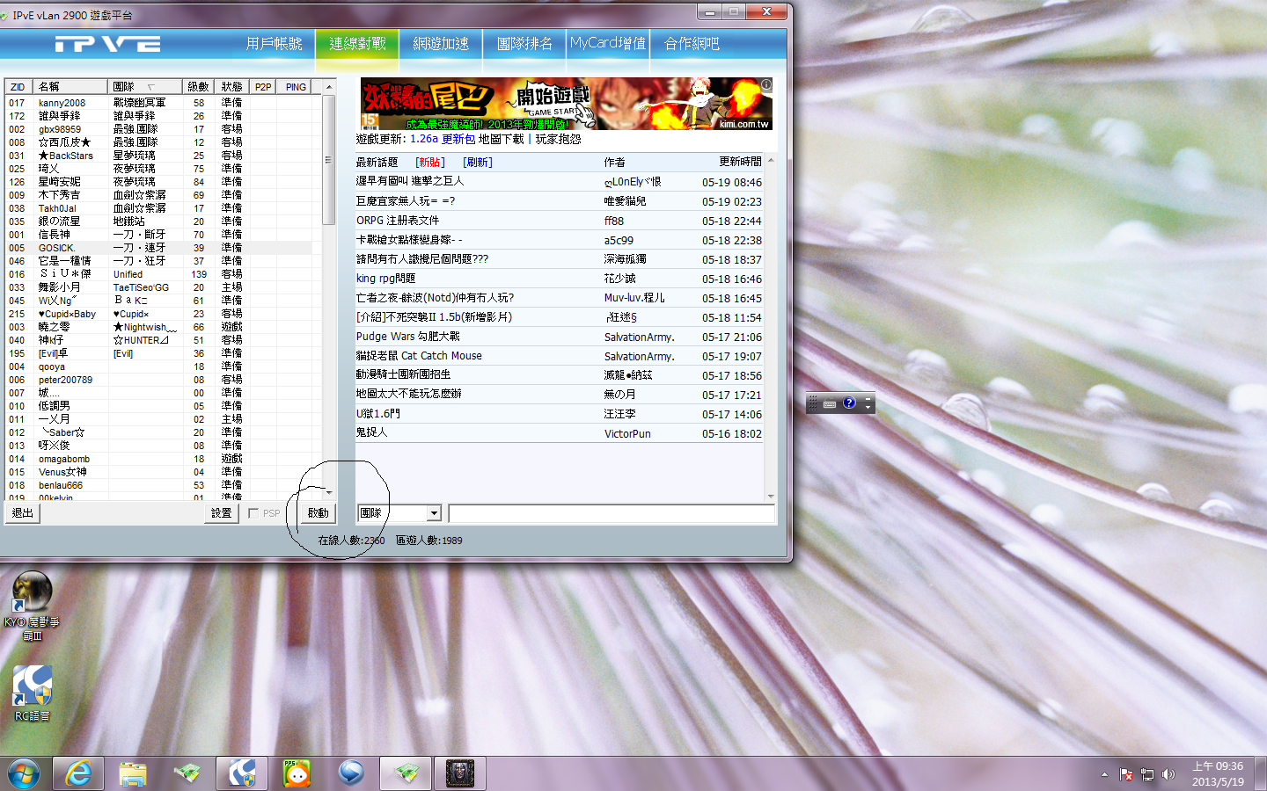The height and width of the screenshot is (791, 1267).
Task: Open the blue arrow sphere taskbar app
Action: [x=351, y=773]
